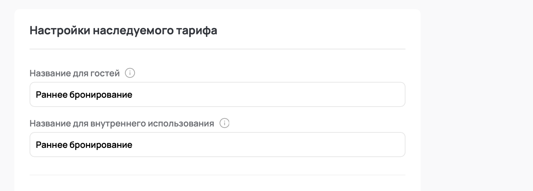Screen dimensions: 533x191
Task: Focus the guest-facing name input field
Action: (217, 95)
